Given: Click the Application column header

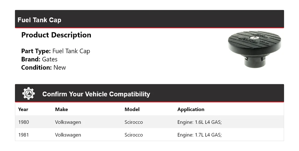Looking at the screenshot, I should [x=191, y=109].
